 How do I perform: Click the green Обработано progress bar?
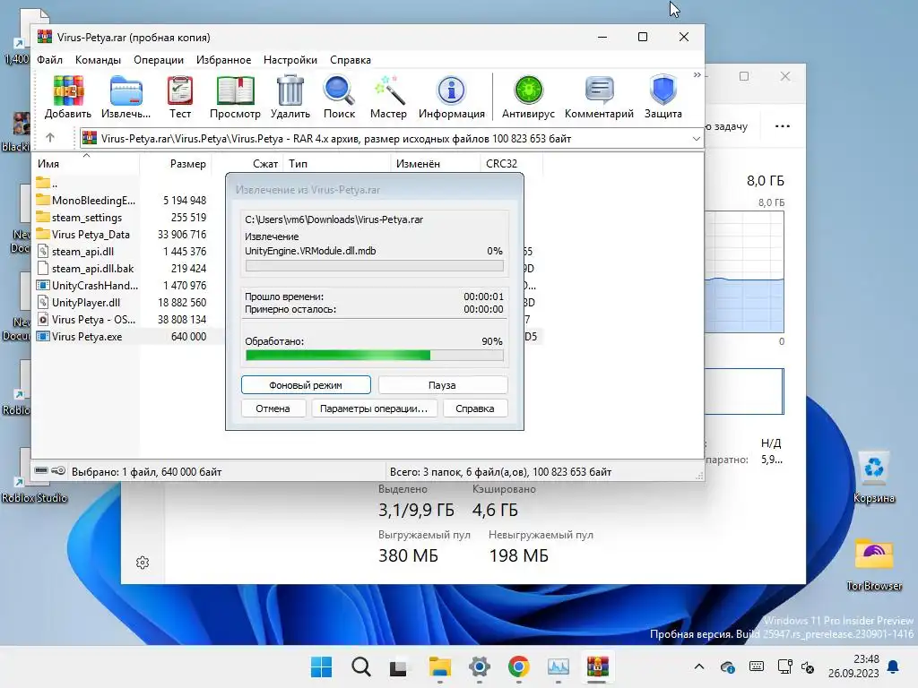(x=374, y=355)
